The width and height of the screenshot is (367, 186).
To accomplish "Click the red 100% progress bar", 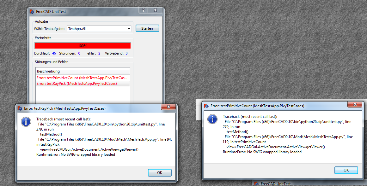I will [x=83, y=46].
